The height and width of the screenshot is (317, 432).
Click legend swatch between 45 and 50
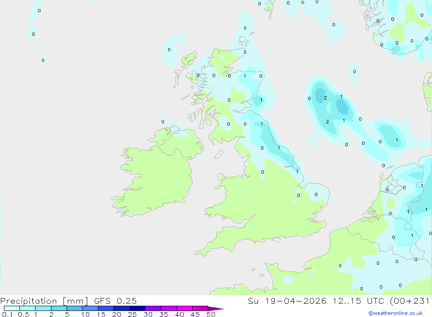[x=200, y=308]
